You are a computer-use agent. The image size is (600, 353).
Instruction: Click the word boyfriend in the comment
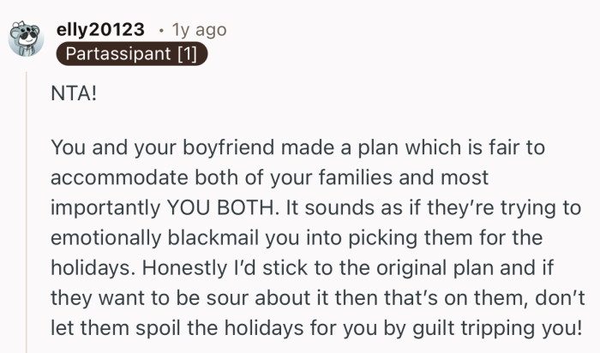229,147
